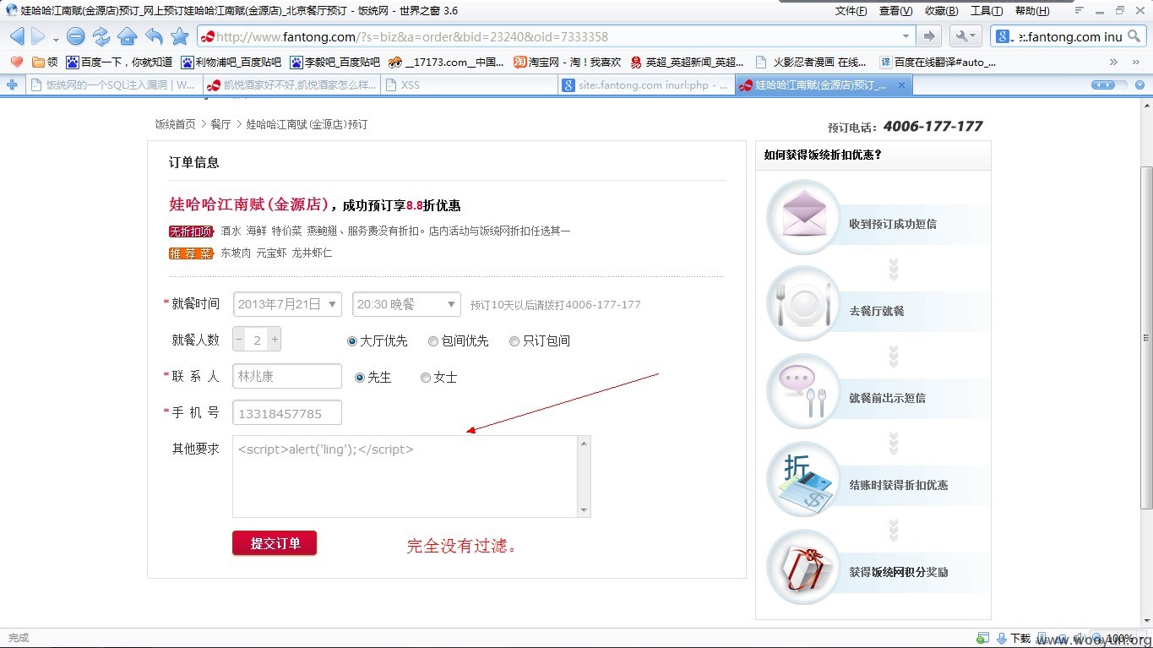Click the search magnifier icon
Image resolution: width=1153 pixels, height=648 pixels.
(x=1134, y=36)
